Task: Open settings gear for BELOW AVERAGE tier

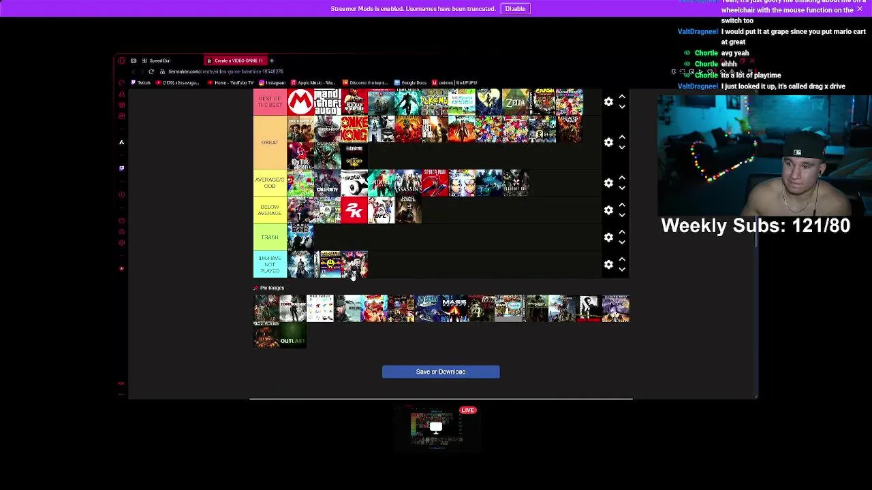Action: tap(608, 210)
